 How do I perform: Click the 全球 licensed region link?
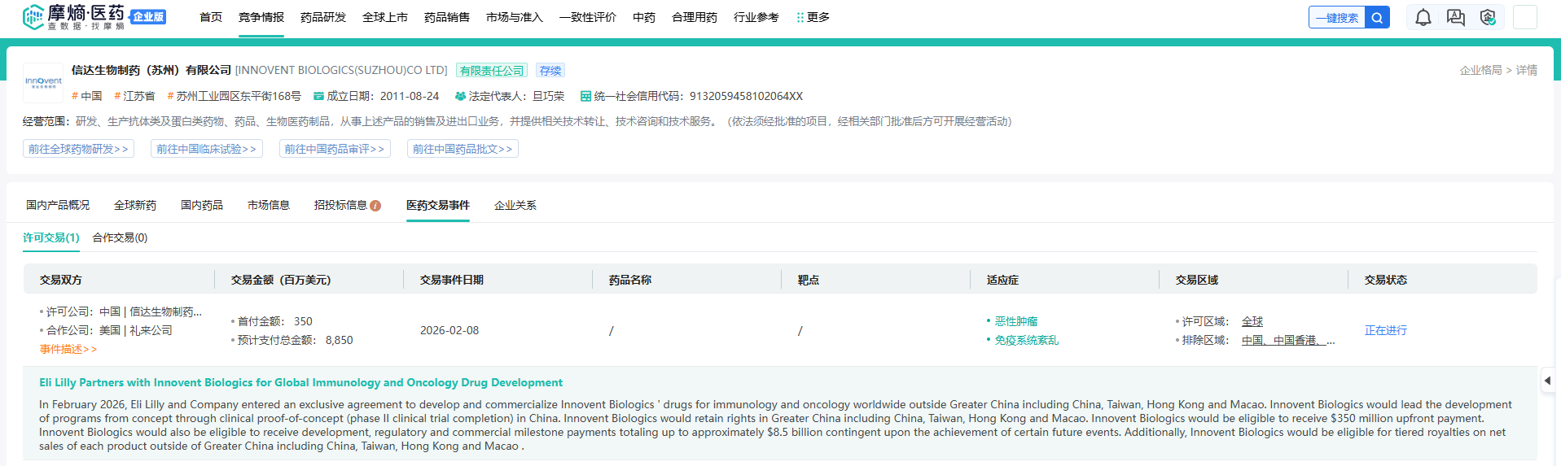click(1252, 321)
